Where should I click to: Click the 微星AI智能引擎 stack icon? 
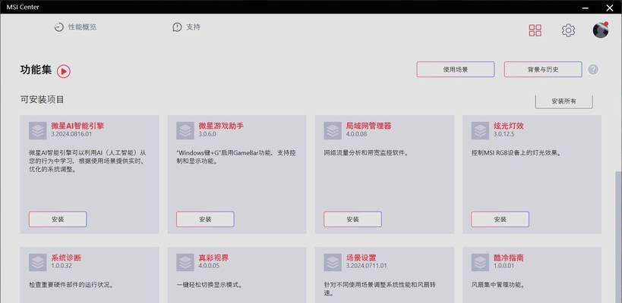pos(38,130)
